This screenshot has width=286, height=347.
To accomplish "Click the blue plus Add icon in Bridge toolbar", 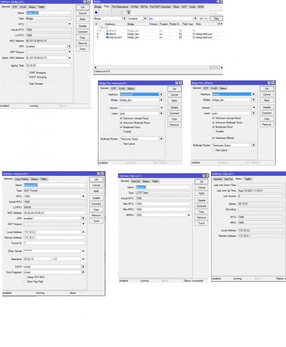I will [x=96, y=12].
